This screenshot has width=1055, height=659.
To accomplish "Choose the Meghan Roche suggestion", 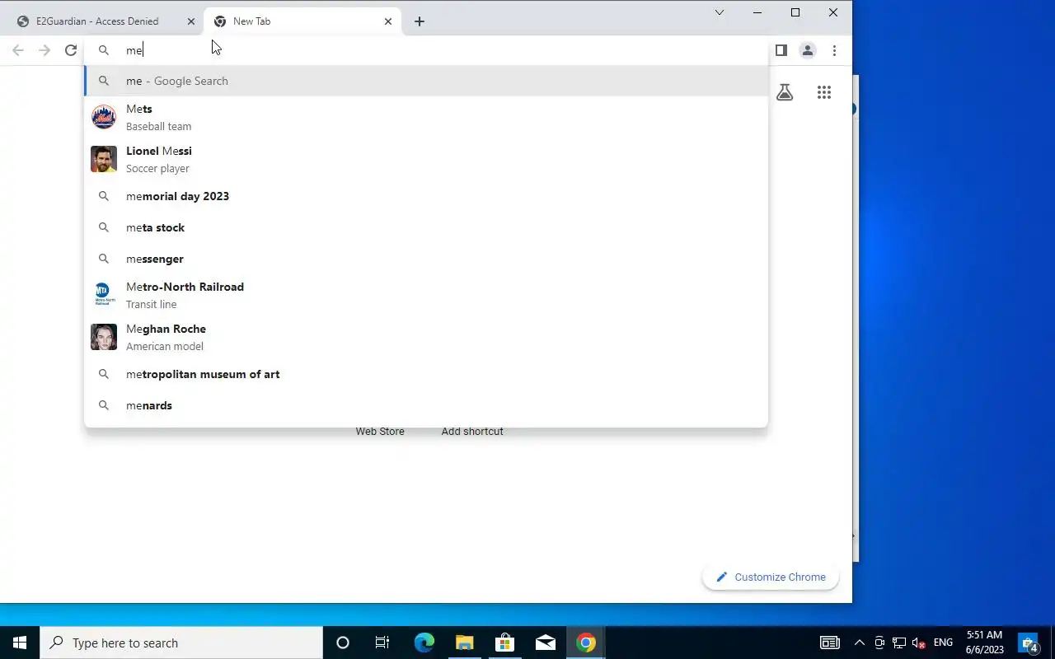I will point(426,337).
